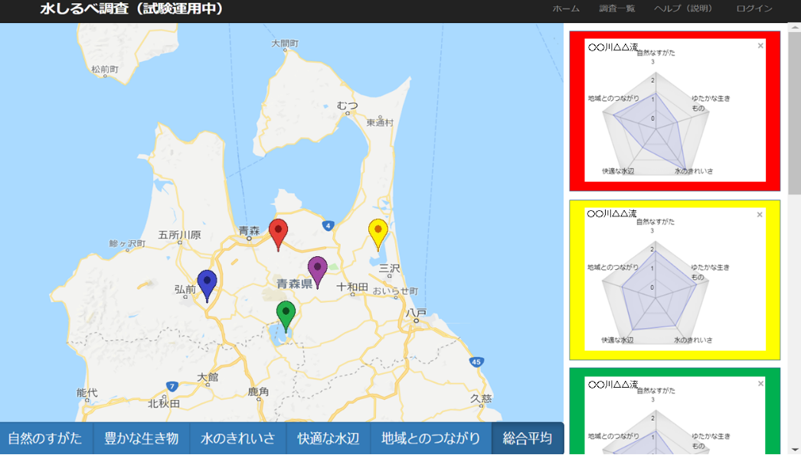Click the radar chart in the red card
Screen dimensions: 801x455
coord(656,125)
